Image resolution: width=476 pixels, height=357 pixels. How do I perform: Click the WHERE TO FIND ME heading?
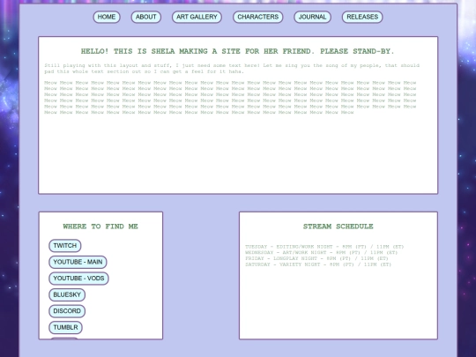click(x=100, y=227)
